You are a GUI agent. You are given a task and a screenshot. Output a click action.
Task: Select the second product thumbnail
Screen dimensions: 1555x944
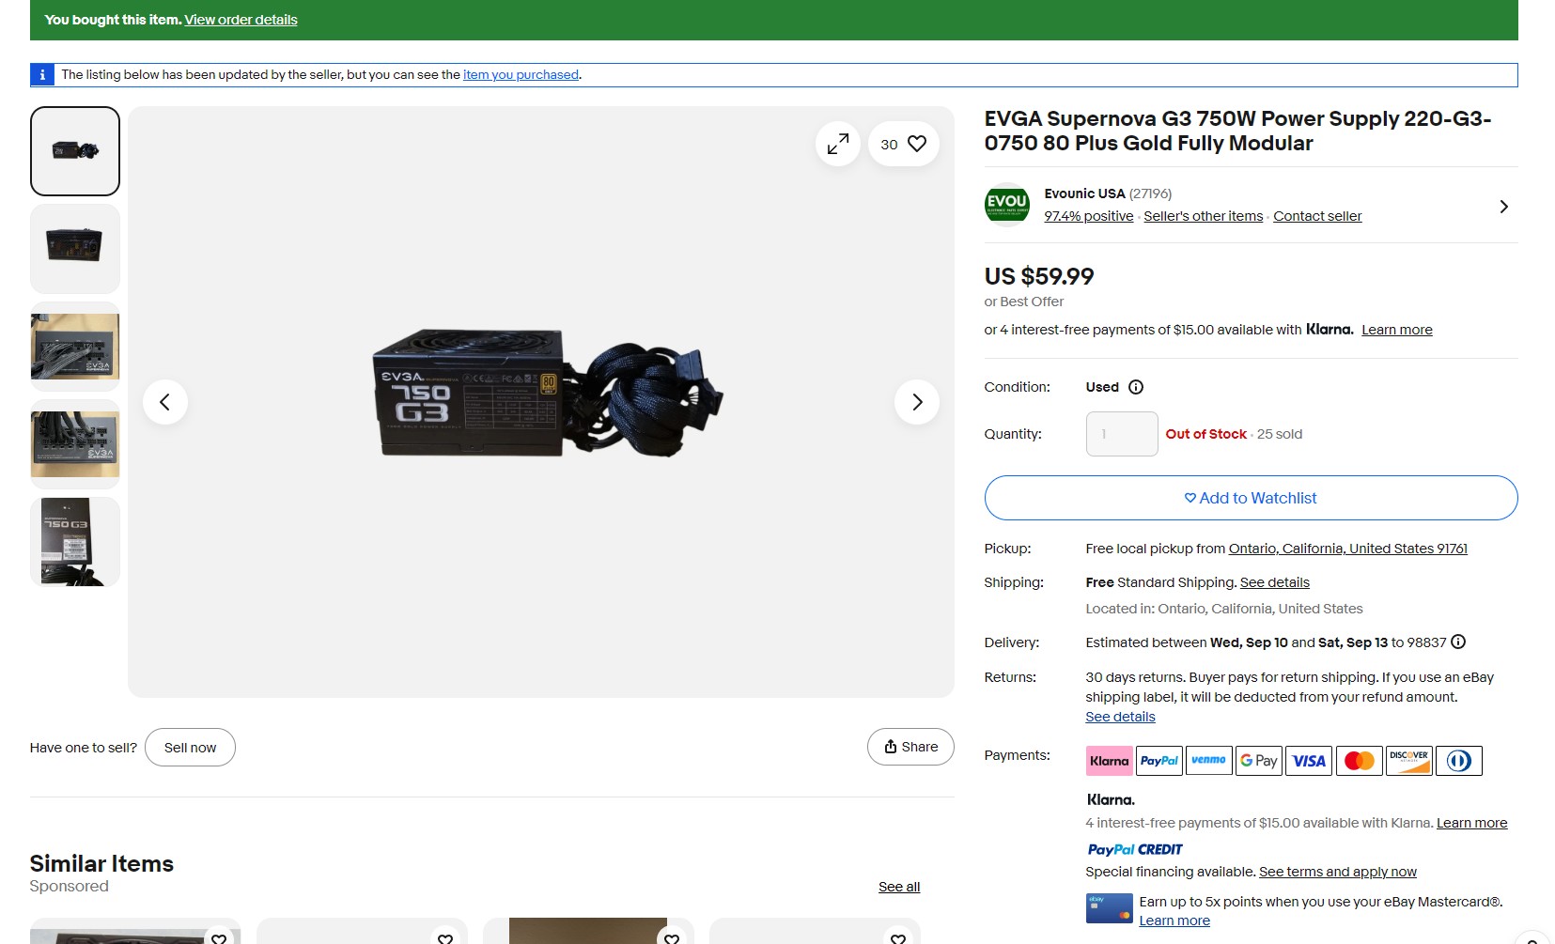click(x=74, y=249)
